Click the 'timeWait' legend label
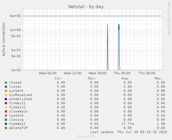 click(17, 124)
